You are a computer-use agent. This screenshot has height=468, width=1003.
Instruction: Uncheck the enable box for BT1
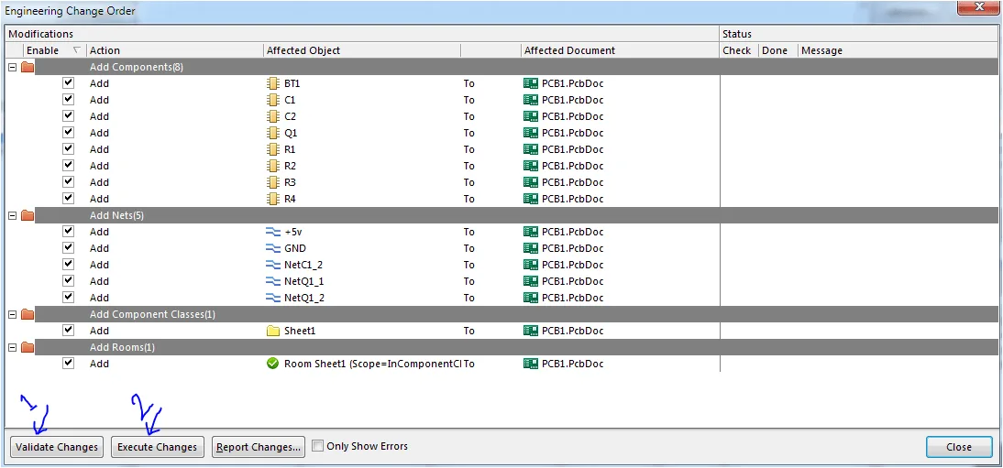point(69,82)
